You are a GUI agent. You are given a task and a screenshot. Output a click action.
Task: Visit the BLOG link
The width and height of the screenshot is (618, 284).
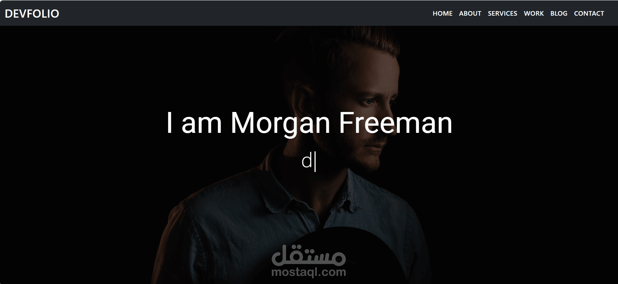coord(558,13)
